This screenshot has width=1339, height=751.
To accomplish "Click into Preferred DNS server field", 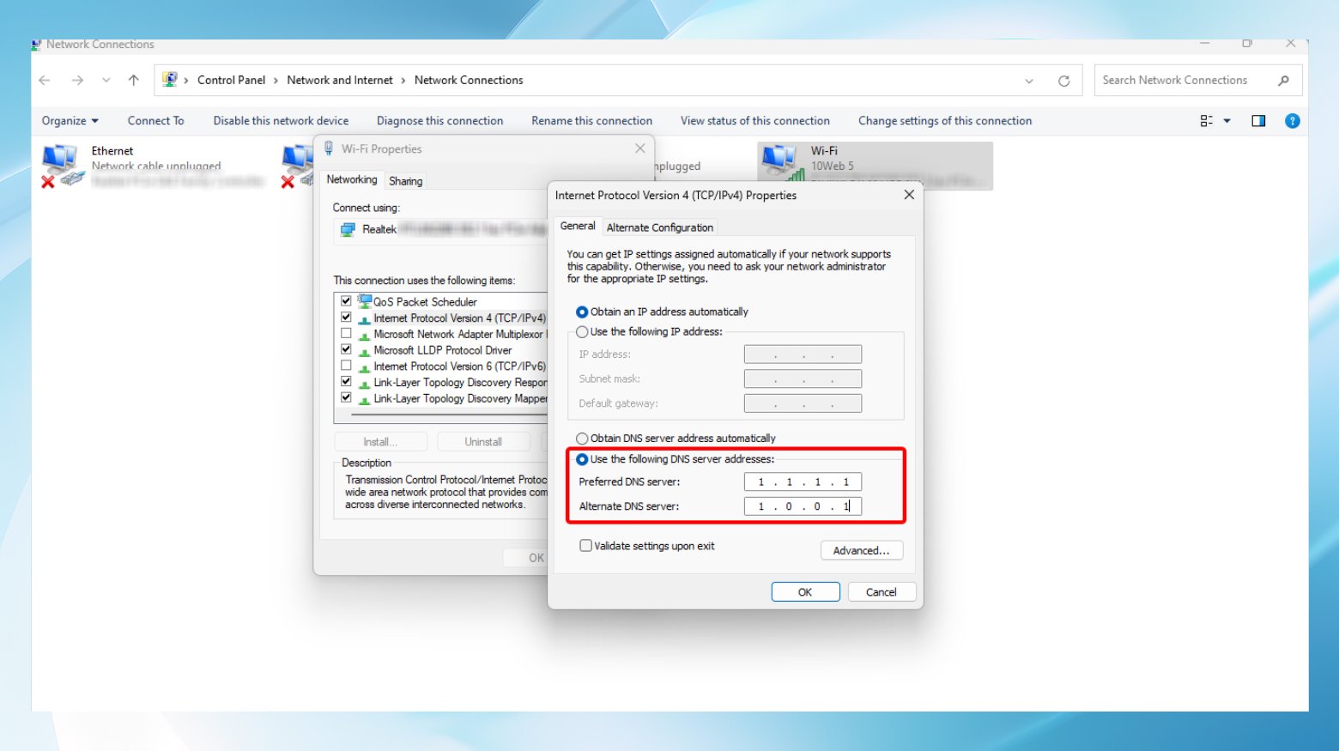I will [803, 482].
